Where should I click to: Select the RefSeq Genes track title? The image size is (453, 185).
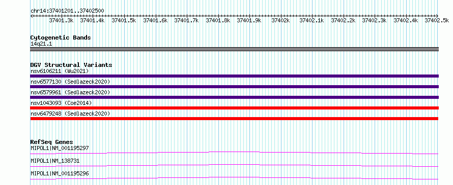52,142
